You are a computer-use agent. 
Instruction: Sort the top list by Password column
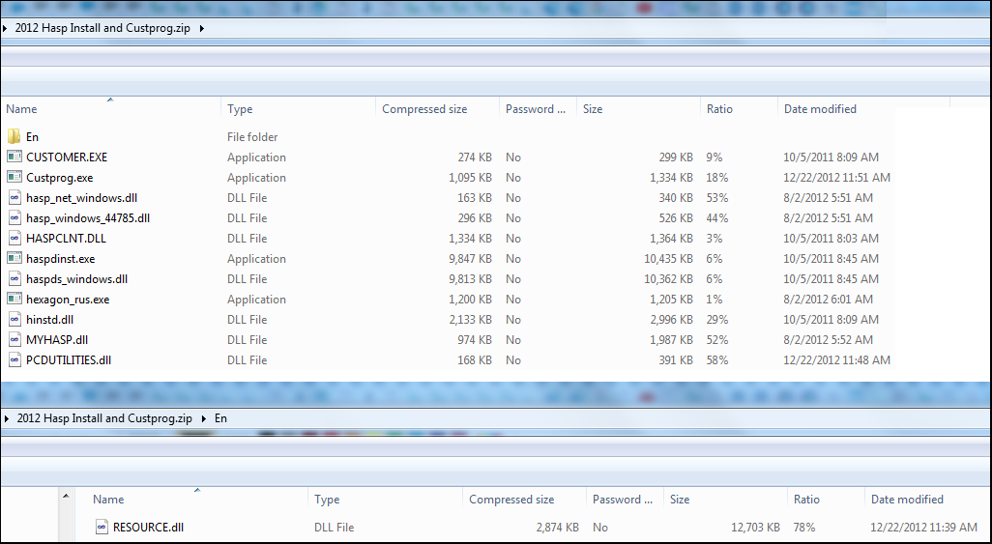pos(538,109)
